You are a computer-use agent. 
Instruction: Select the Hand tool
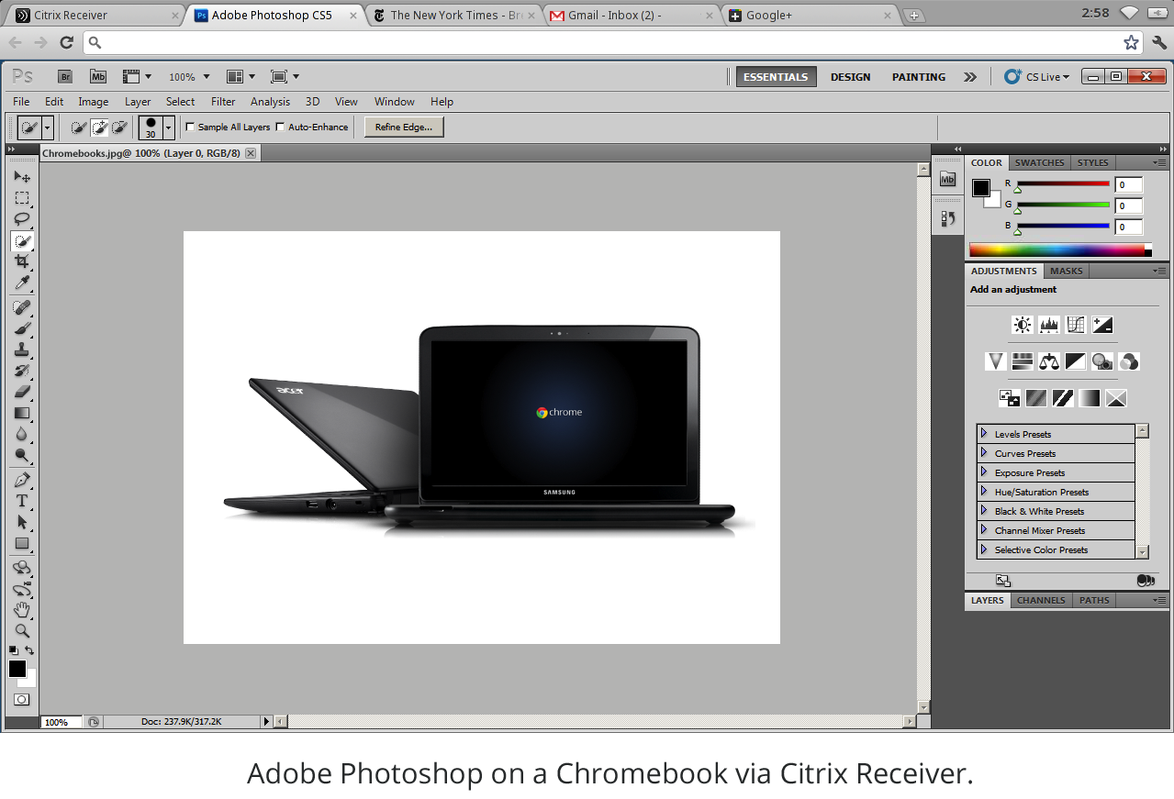(22, 610)
